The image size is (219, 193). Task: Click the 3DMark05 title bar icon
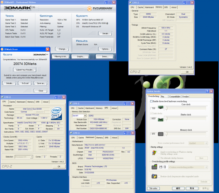point(2,2)
